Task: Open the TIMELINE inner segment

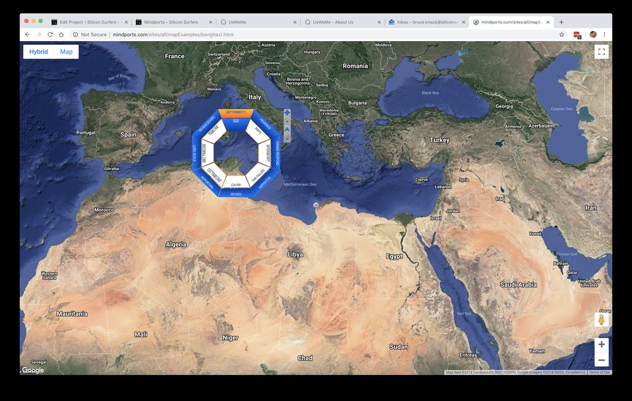Action: click(214, 131)
